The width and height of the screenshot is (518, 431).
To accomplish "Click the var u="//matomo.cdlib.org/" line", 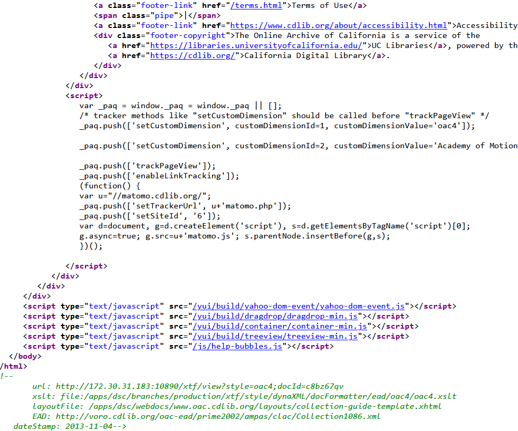I will [145, 196].
